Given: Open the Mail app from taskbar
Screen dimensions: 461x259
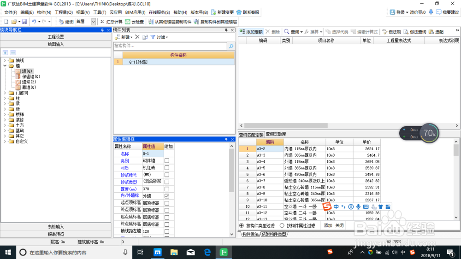Looking at the screenshot, I should [191, 252].
